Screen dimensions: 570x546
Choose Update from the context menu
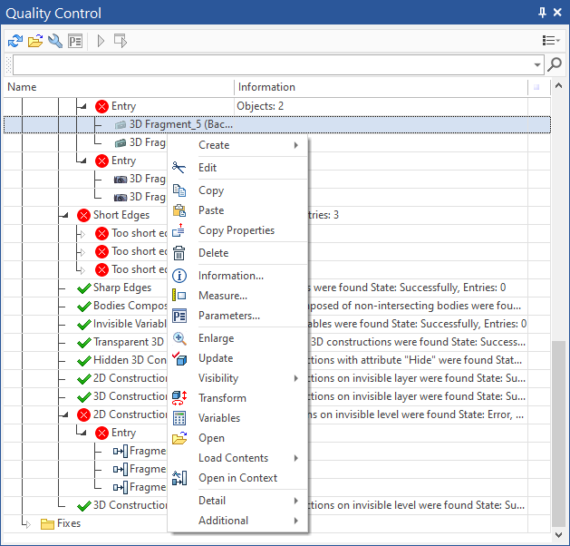(x=237, y=358)
